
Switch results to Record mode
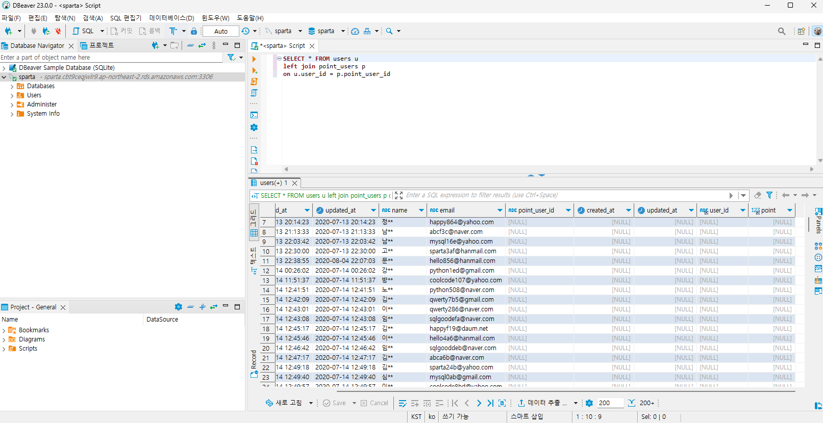[x=254, y=363]
